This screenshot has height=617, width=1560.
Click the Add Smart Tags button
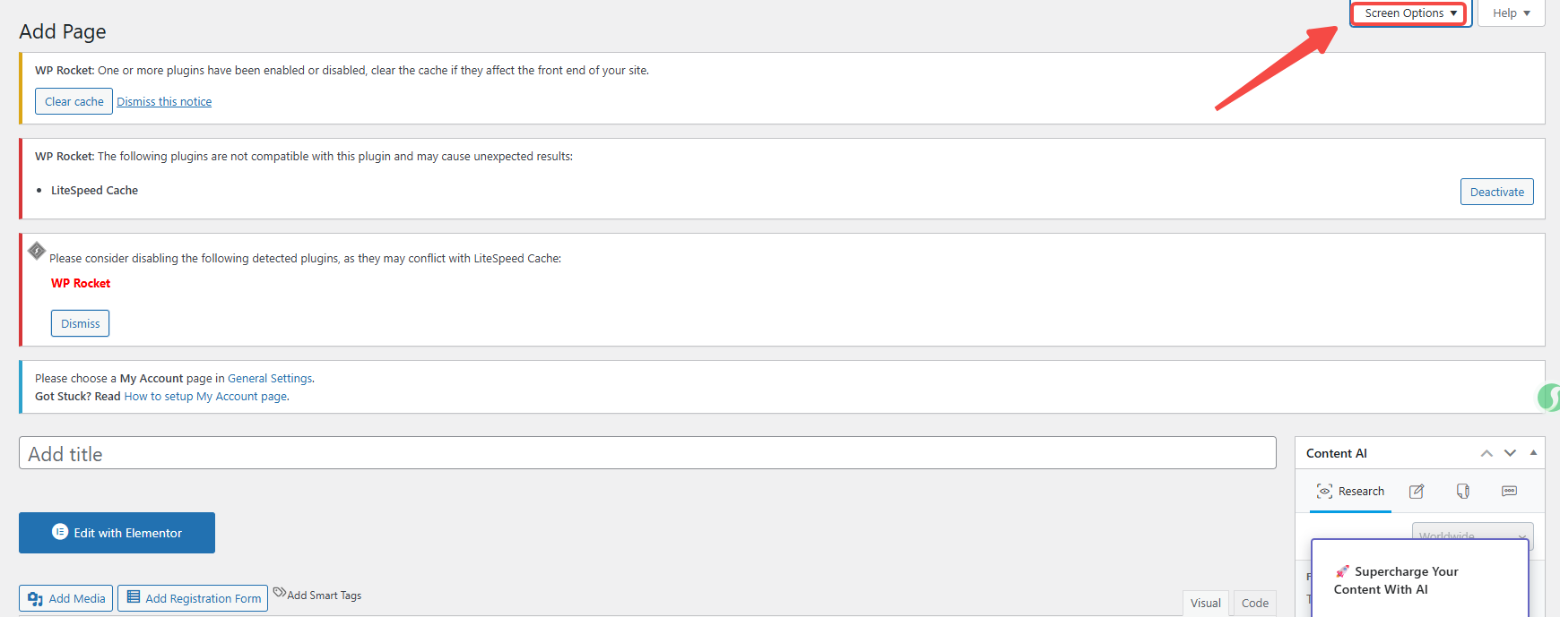click(x=317, y=595)
